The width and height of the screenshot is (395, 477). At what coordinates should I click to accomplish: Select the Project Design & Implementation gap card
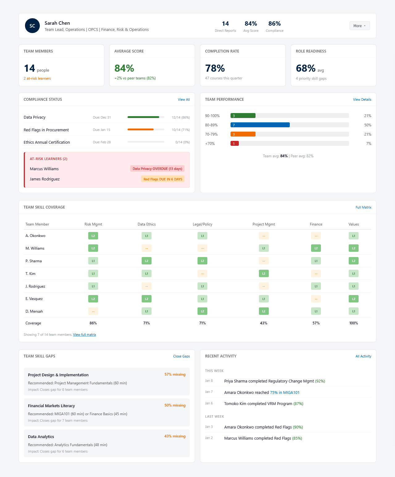tap(106, 382)
